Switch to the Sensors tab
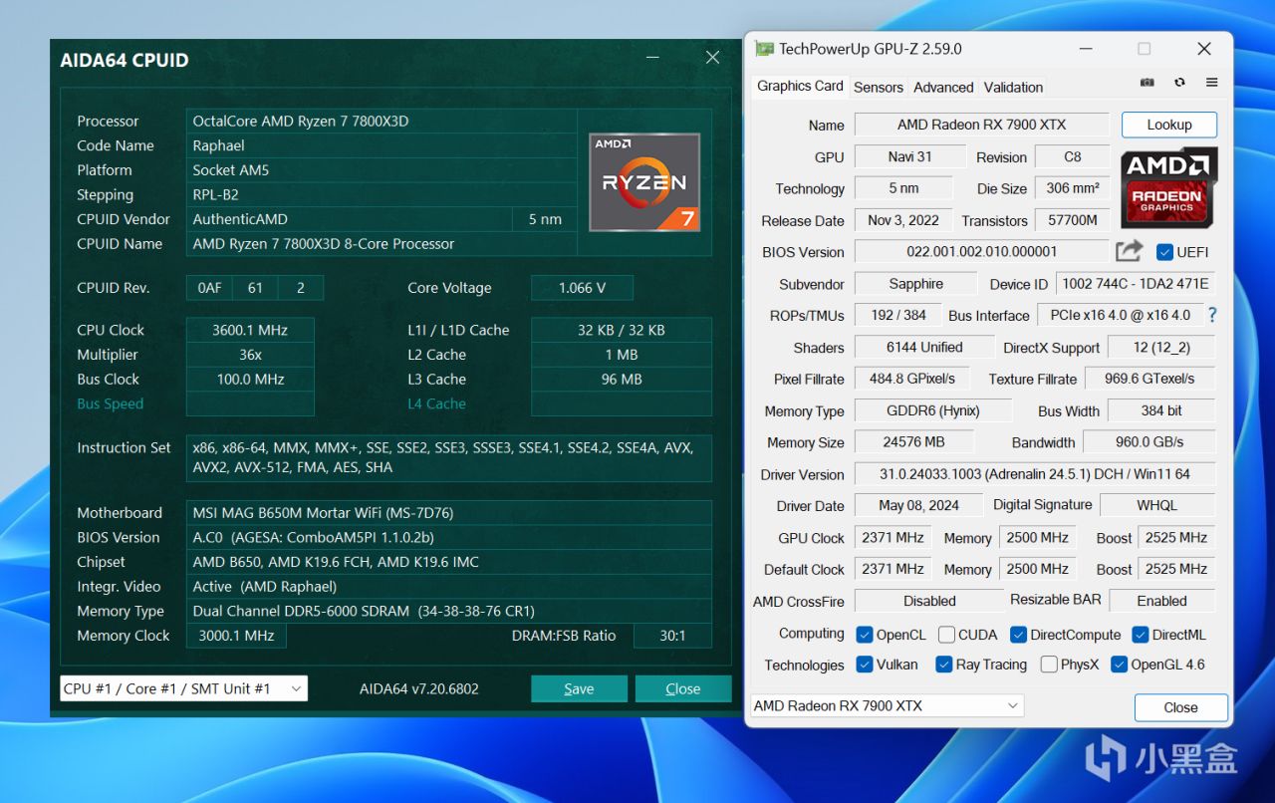Viewport: 1275px width, 803px height. tap(878, 87)
